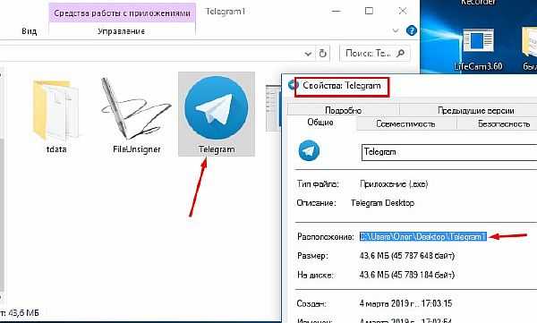Click the refresh icon beside address bar
Screen dimensions: 537x323
click(x=322, y=54)
